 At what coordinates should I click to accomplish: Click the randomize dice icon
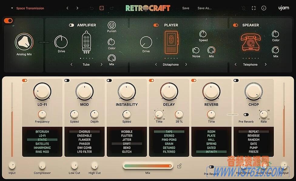point(102,8)
